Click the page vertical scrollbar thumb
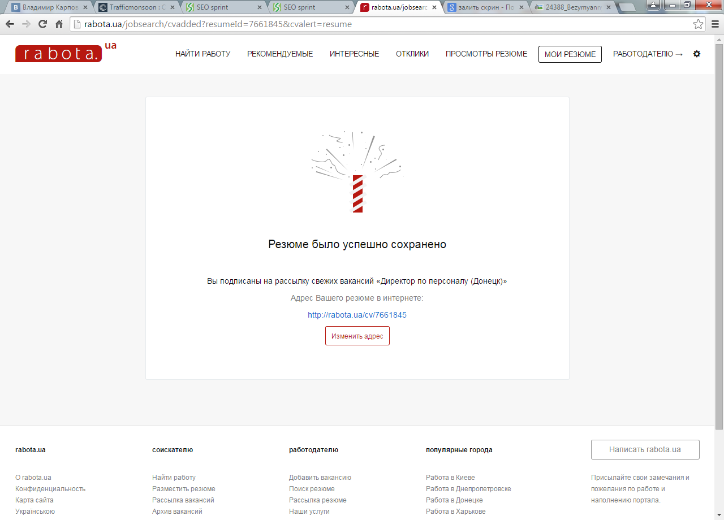Image resolution: width=724 pixels, height=520 pixels. pyautogui.click(x=719, y=237)
